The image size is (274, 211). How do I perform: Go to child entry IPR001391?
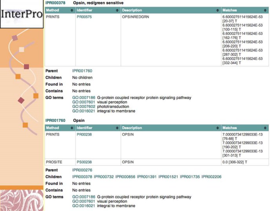coord(147,177)
